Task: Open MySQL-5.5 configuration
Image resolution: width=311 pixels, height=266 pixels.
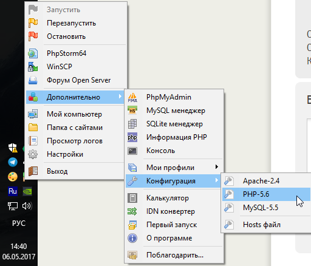Action: [266, 208]
